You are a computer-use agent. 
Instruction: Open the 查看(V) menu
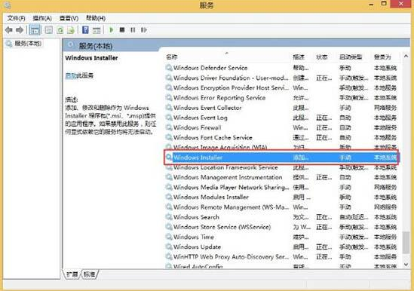[69, 18]
